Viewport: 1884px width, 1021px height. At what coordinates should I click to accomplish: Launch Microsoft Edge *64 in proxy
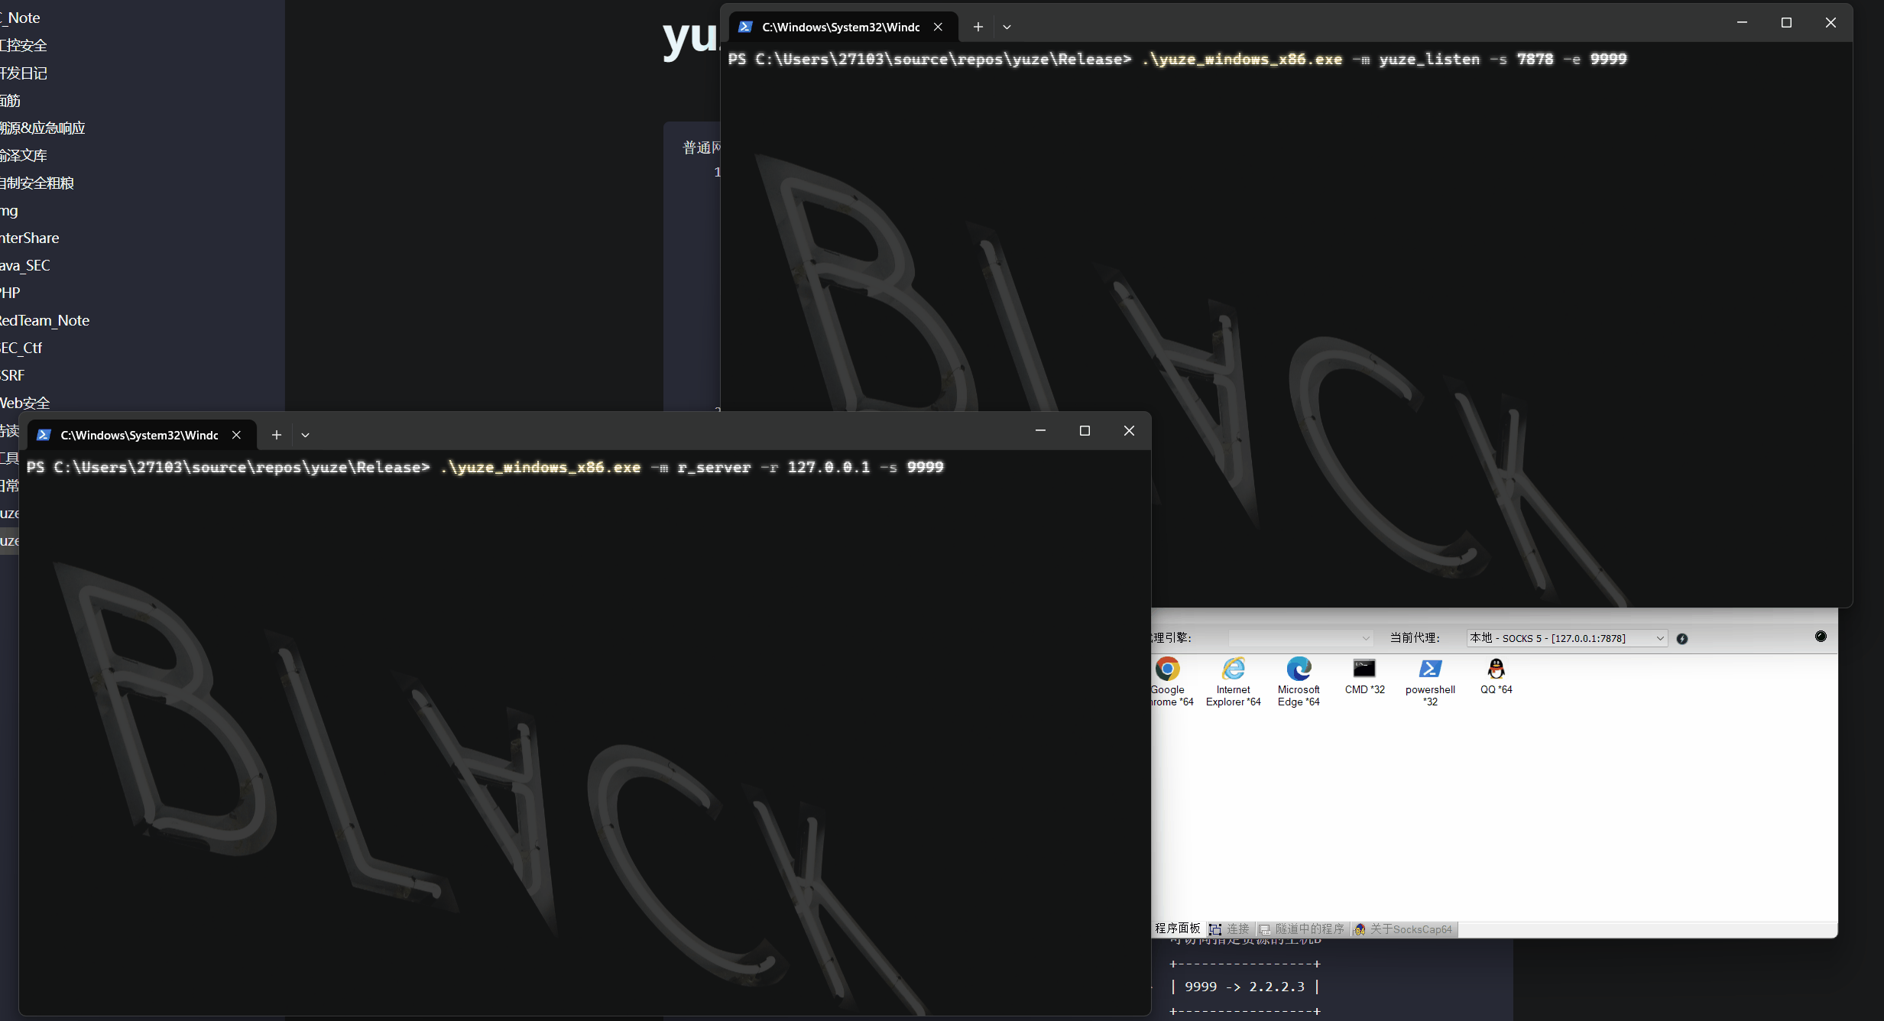pos(1299,681)
